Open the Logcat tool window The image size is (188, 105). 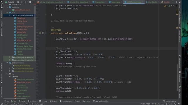(53, 101)
